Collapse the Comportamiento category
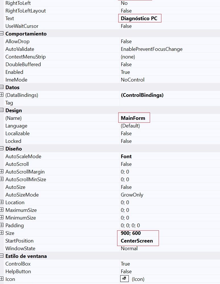 click(x=2, y=34)
